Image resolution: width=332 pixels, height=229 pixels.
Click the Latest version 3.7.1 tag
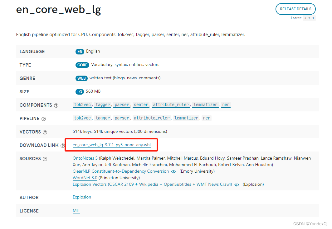(309, 18)
